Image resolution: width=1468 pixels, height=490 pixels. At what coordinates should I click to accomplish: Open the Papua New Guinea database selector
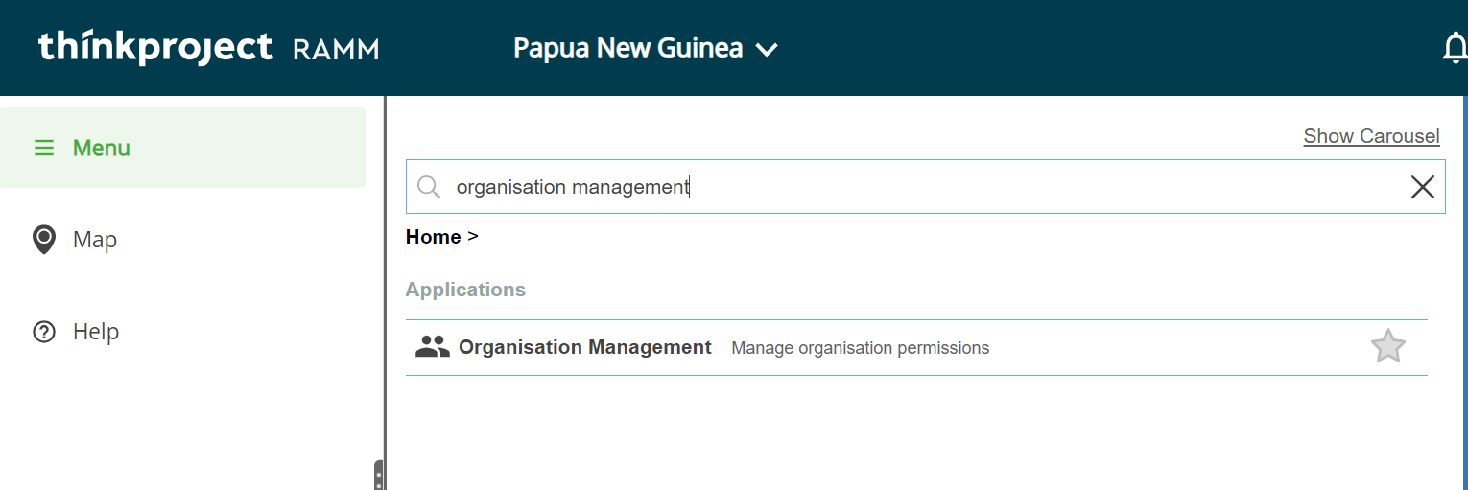click(628, 48)
